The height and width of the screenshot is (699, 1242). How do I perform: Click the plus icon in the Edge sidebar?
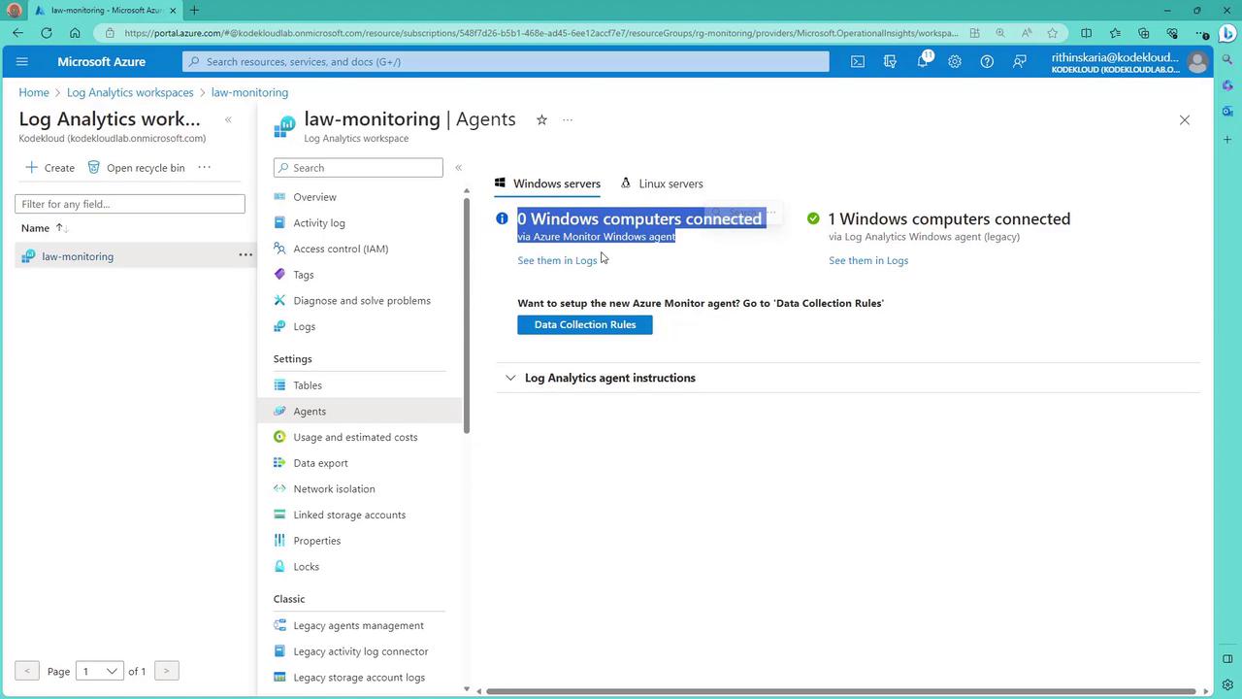click(x=1227, y=140)
